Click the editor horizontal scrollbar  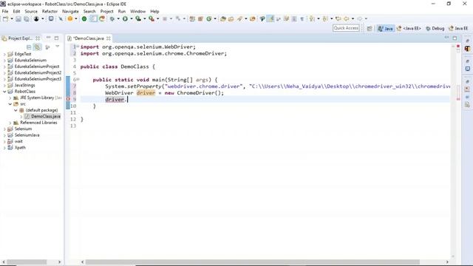tap(253, 262)
